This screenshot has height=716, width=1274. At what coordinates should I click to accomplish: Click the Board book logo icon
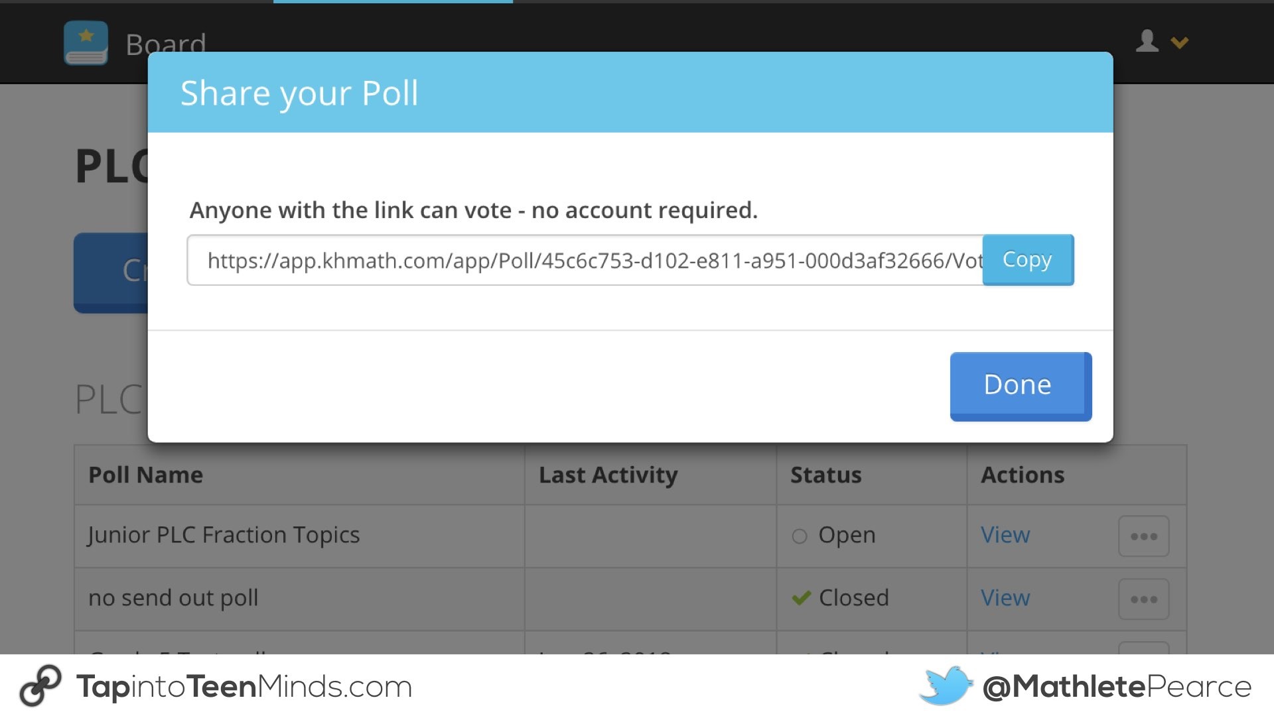tap(86, 43)
